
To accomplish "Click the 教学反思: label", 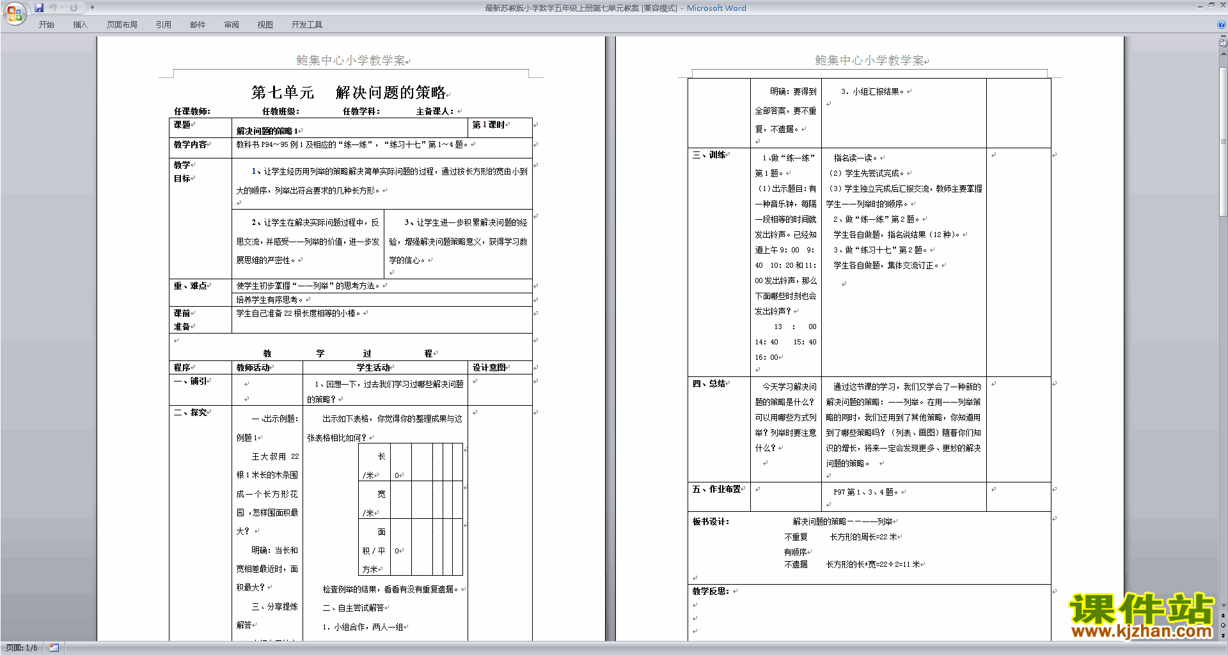I will tap(711, 592).
